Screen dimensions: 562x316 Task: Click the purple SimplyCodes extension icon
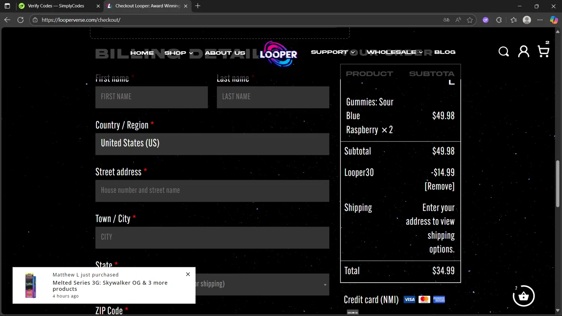[486, 20]
